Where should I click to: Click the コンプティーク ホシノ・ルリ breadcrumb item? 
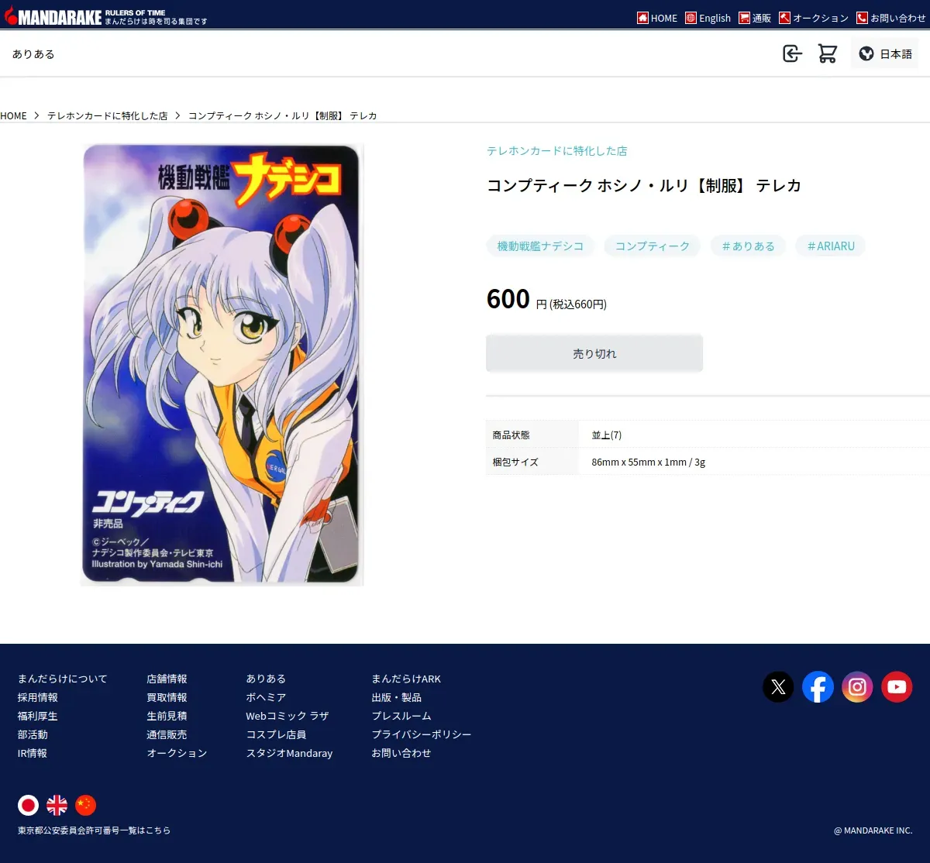coord(283,115)
